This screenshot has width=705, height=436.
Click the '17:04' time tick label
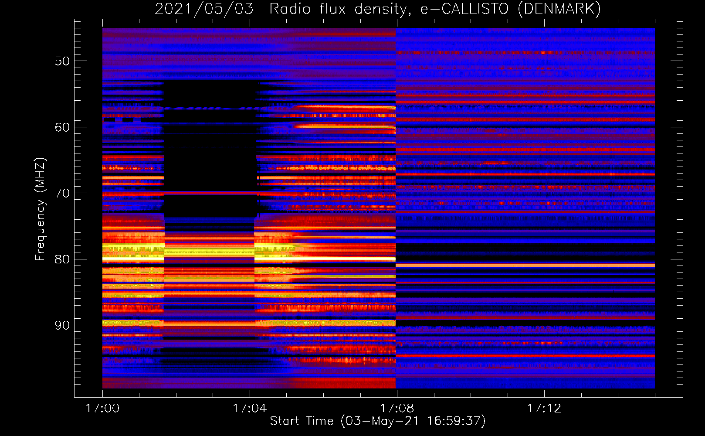(x=250, y=409)
